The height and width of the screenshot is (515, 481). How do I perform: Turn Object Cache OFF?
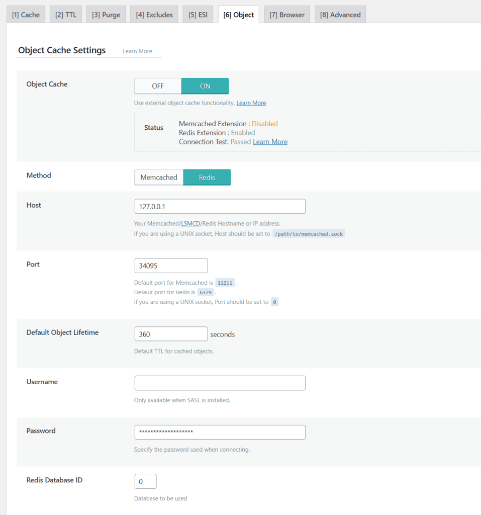click(157, 85)
